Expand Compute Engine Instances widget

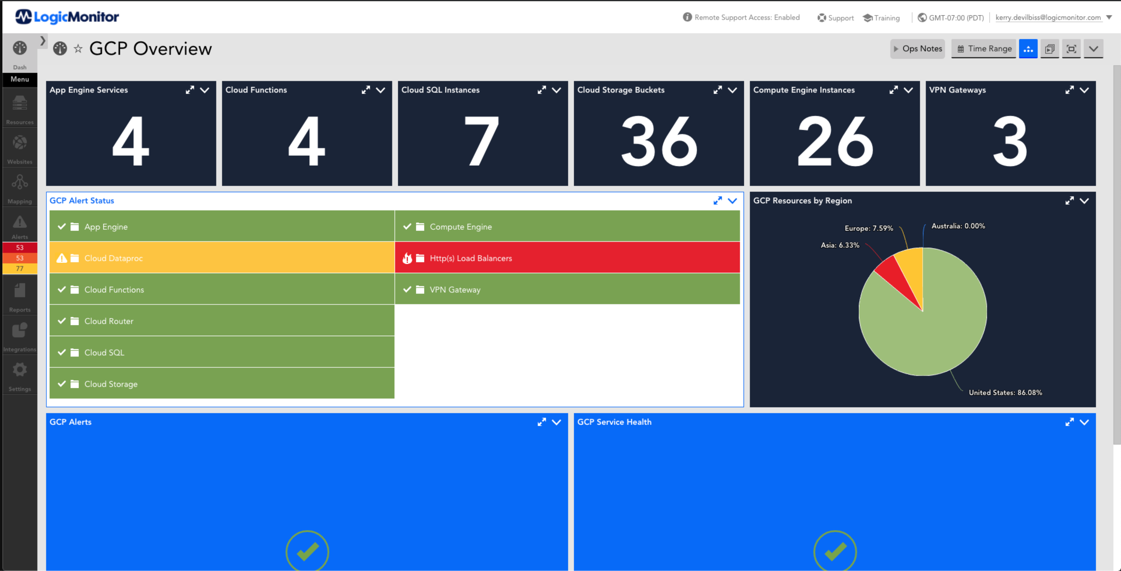click(893, 90)
